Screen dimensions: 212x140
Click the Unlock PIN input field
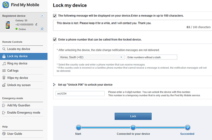80,94
